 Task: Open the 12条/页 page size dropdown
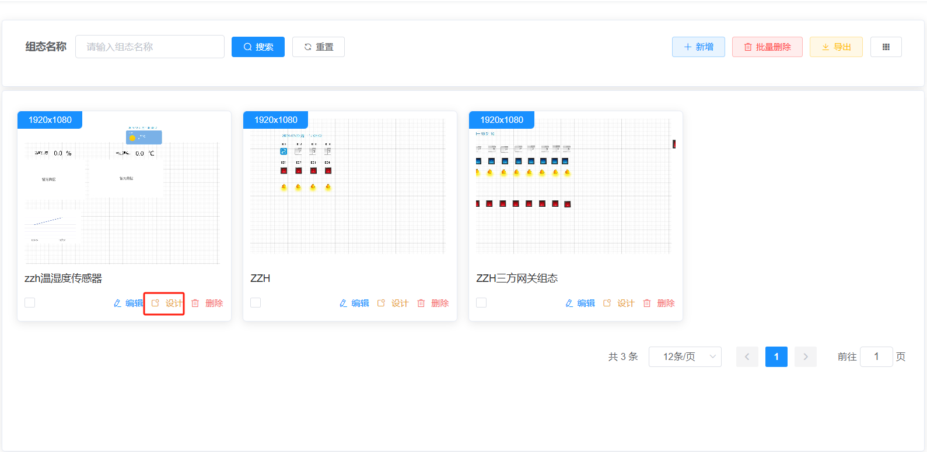point(685,356)
